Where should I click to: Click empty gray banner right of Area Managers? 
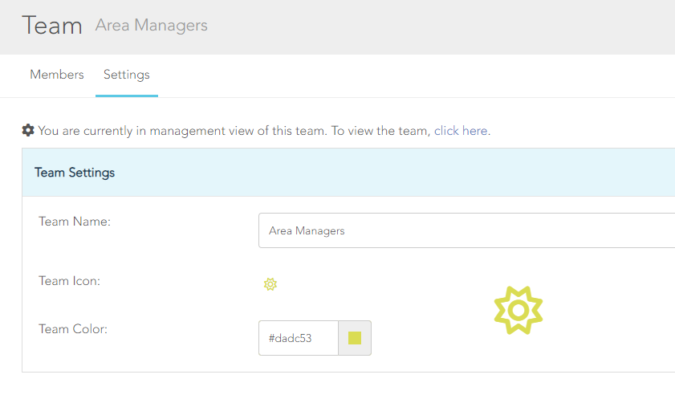439,26
